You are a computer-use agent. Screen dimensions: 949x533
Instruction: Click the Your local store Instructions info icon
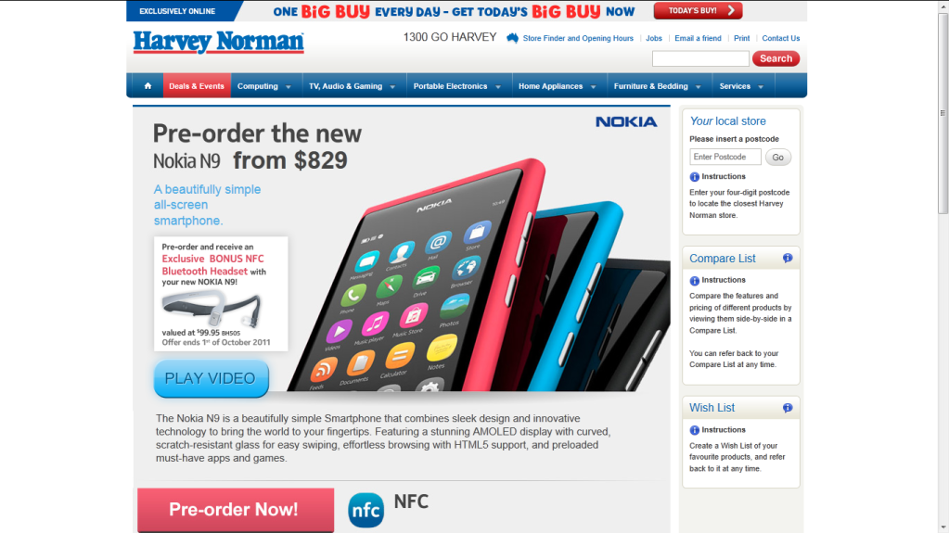tap(694, 177)
